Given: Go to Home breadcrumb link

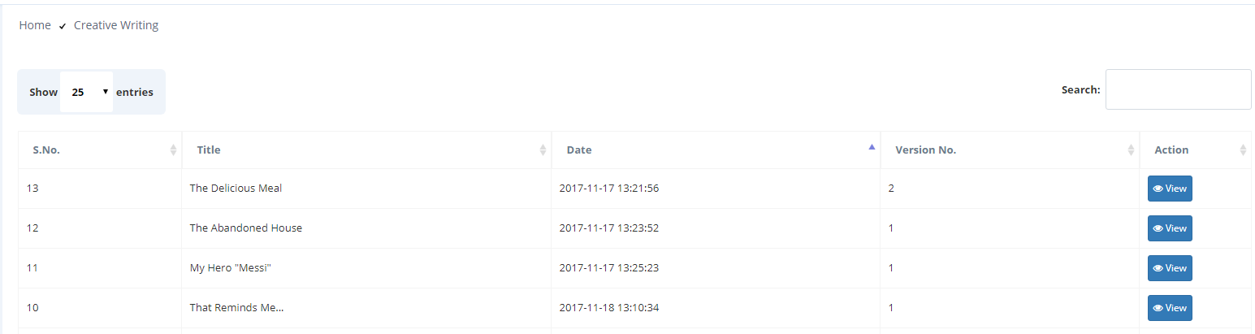Looking at the screenshot, I should (35, 25).
